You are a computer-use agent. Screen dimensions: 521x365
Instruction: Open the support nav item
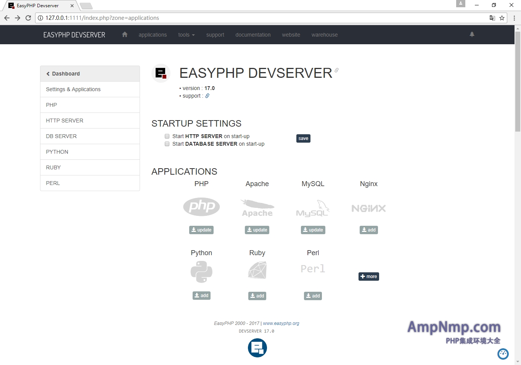(x=215, y=35)
